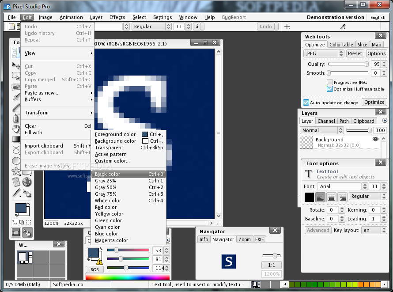Open the toolbar Regular font style dropdown
The height and width of the screenshot is (292, 393).
coord(151,27)
